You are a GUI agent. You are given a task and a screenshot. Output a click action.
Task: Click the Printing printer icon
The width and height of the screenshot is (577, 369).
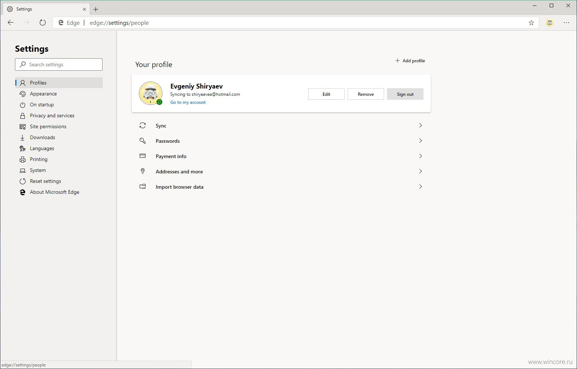(23, 159)
